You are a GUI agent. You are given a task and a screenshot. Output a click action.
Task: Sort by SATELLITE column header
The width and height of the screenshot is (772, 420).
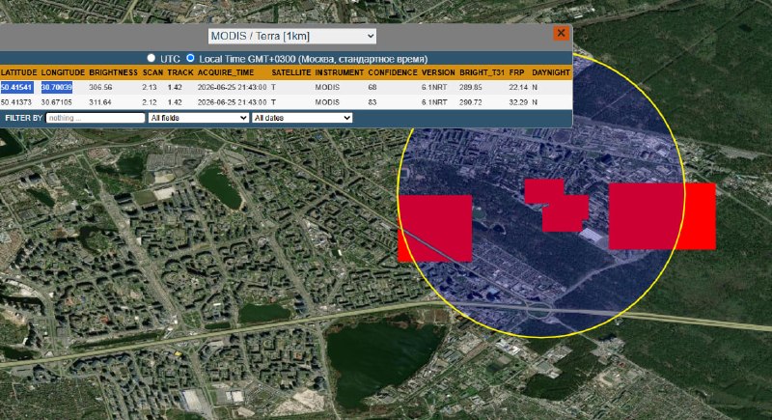[291, 72]
